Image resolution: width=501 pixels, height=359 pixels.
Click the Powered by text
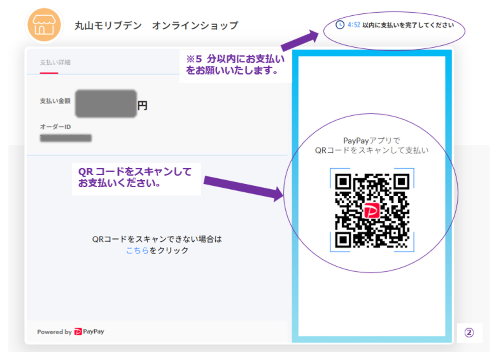click(x=54, y=332)
